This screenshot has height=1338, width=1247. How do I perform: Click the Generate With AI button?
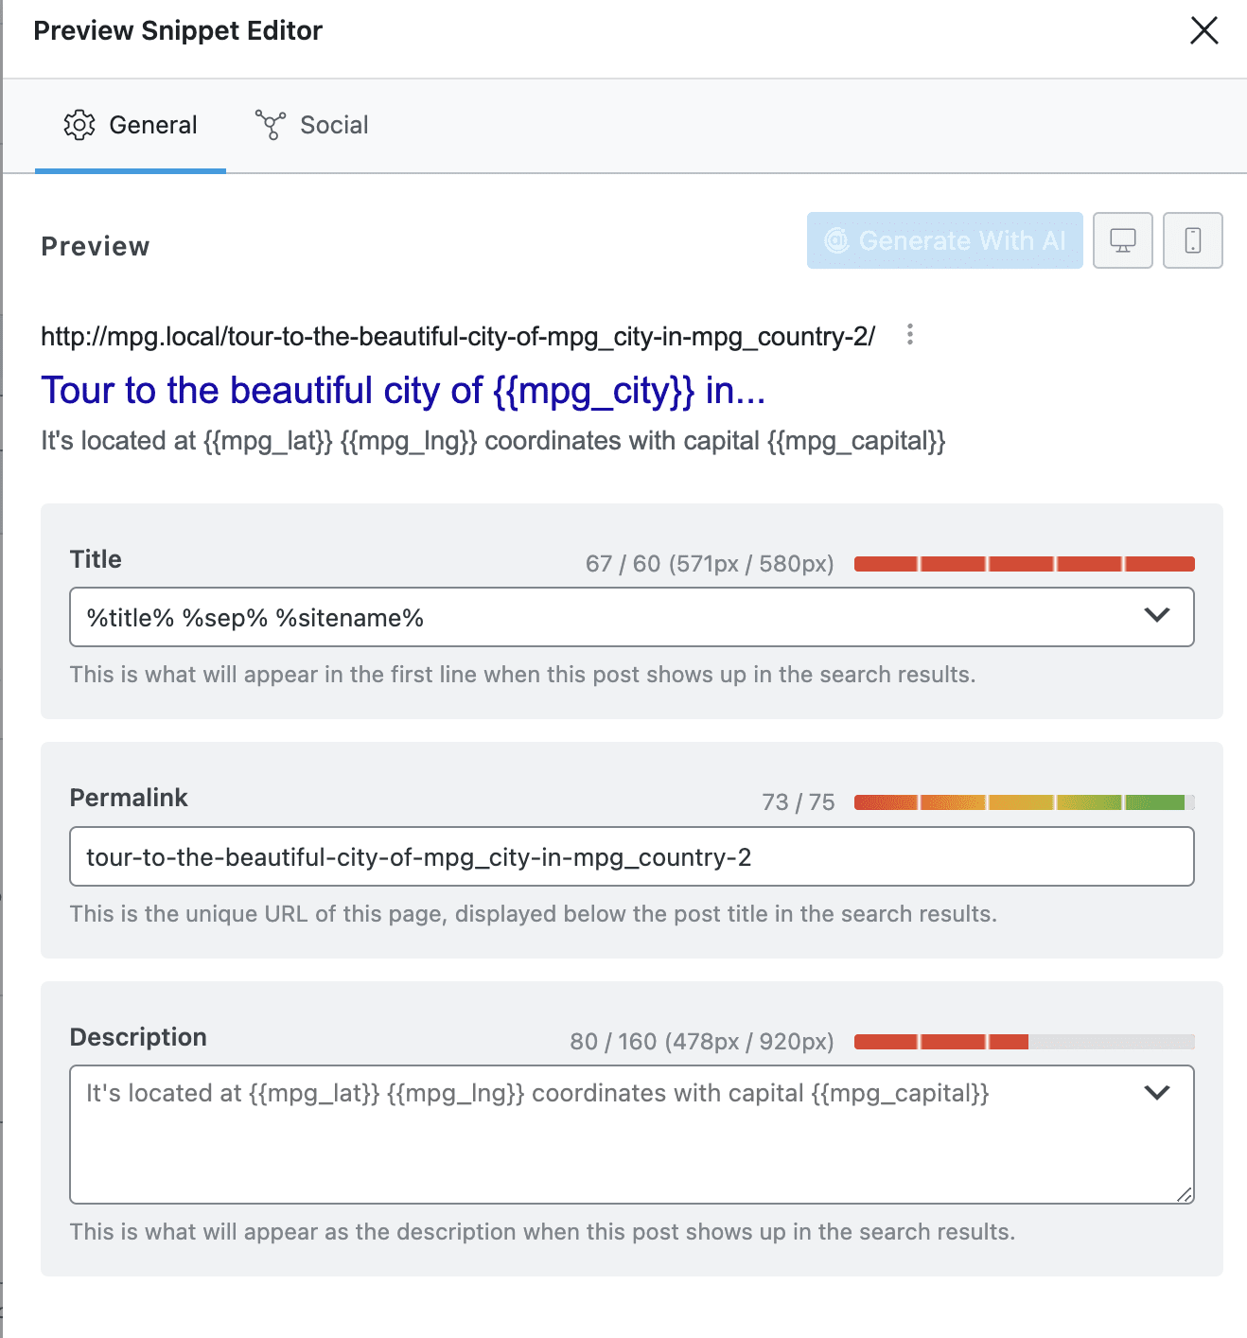(x=943, y=240)
